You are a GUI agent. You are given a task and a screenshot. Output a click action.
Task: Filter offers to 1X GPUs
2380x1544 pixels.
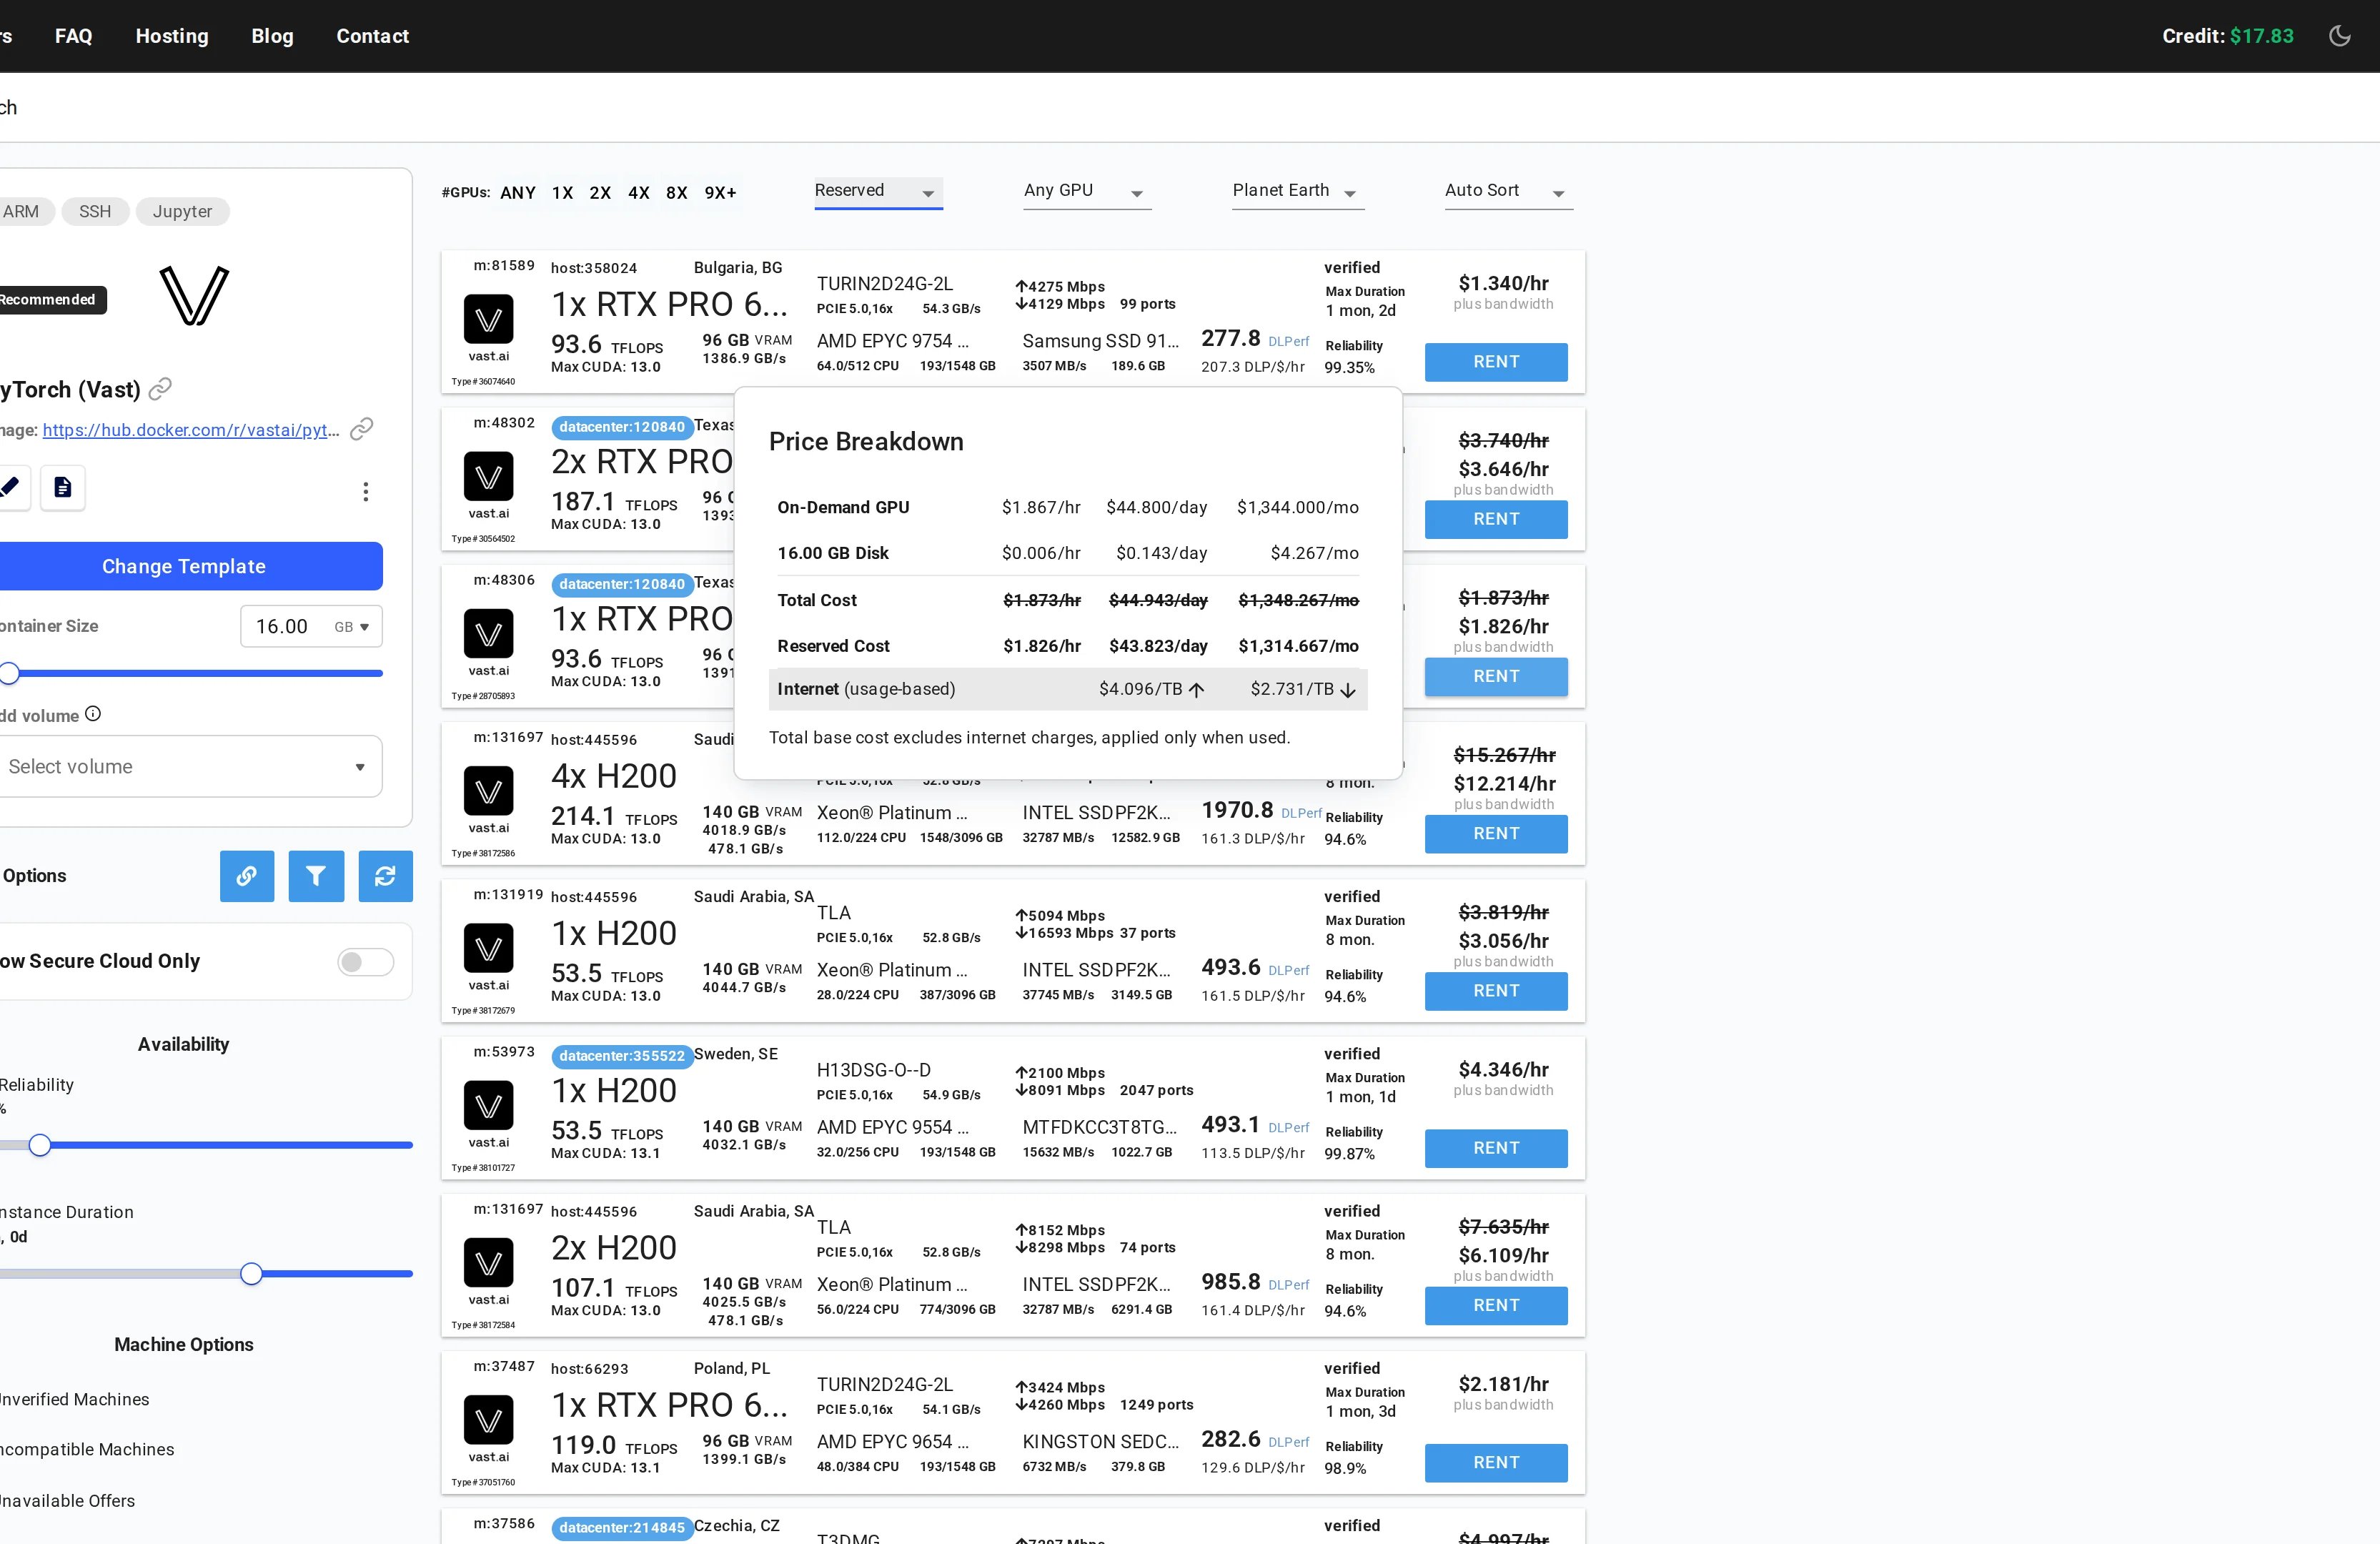562,193
